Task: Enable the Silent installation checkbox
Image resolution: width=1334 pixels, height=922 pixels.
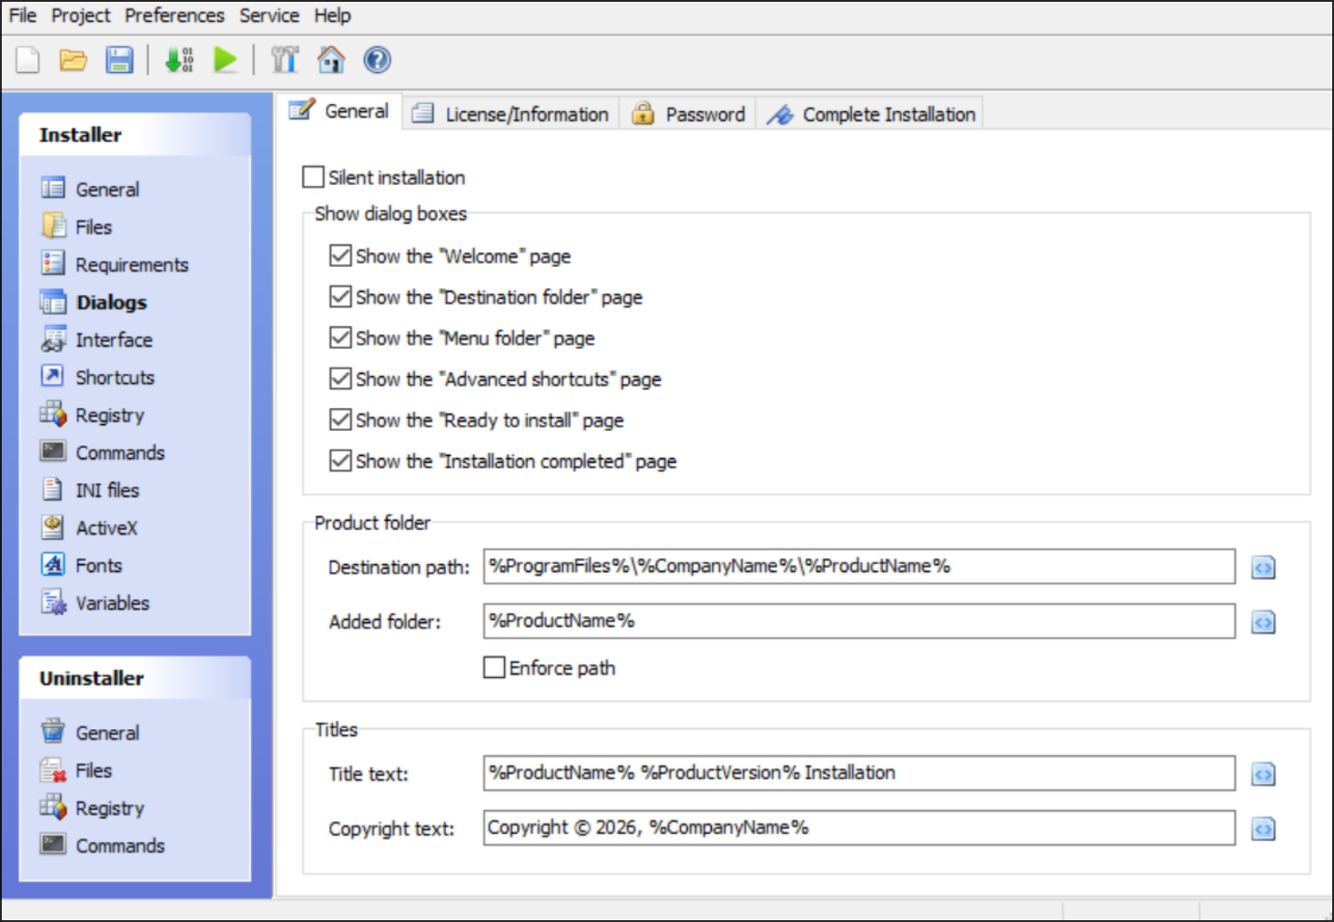Action: [314, 177]
